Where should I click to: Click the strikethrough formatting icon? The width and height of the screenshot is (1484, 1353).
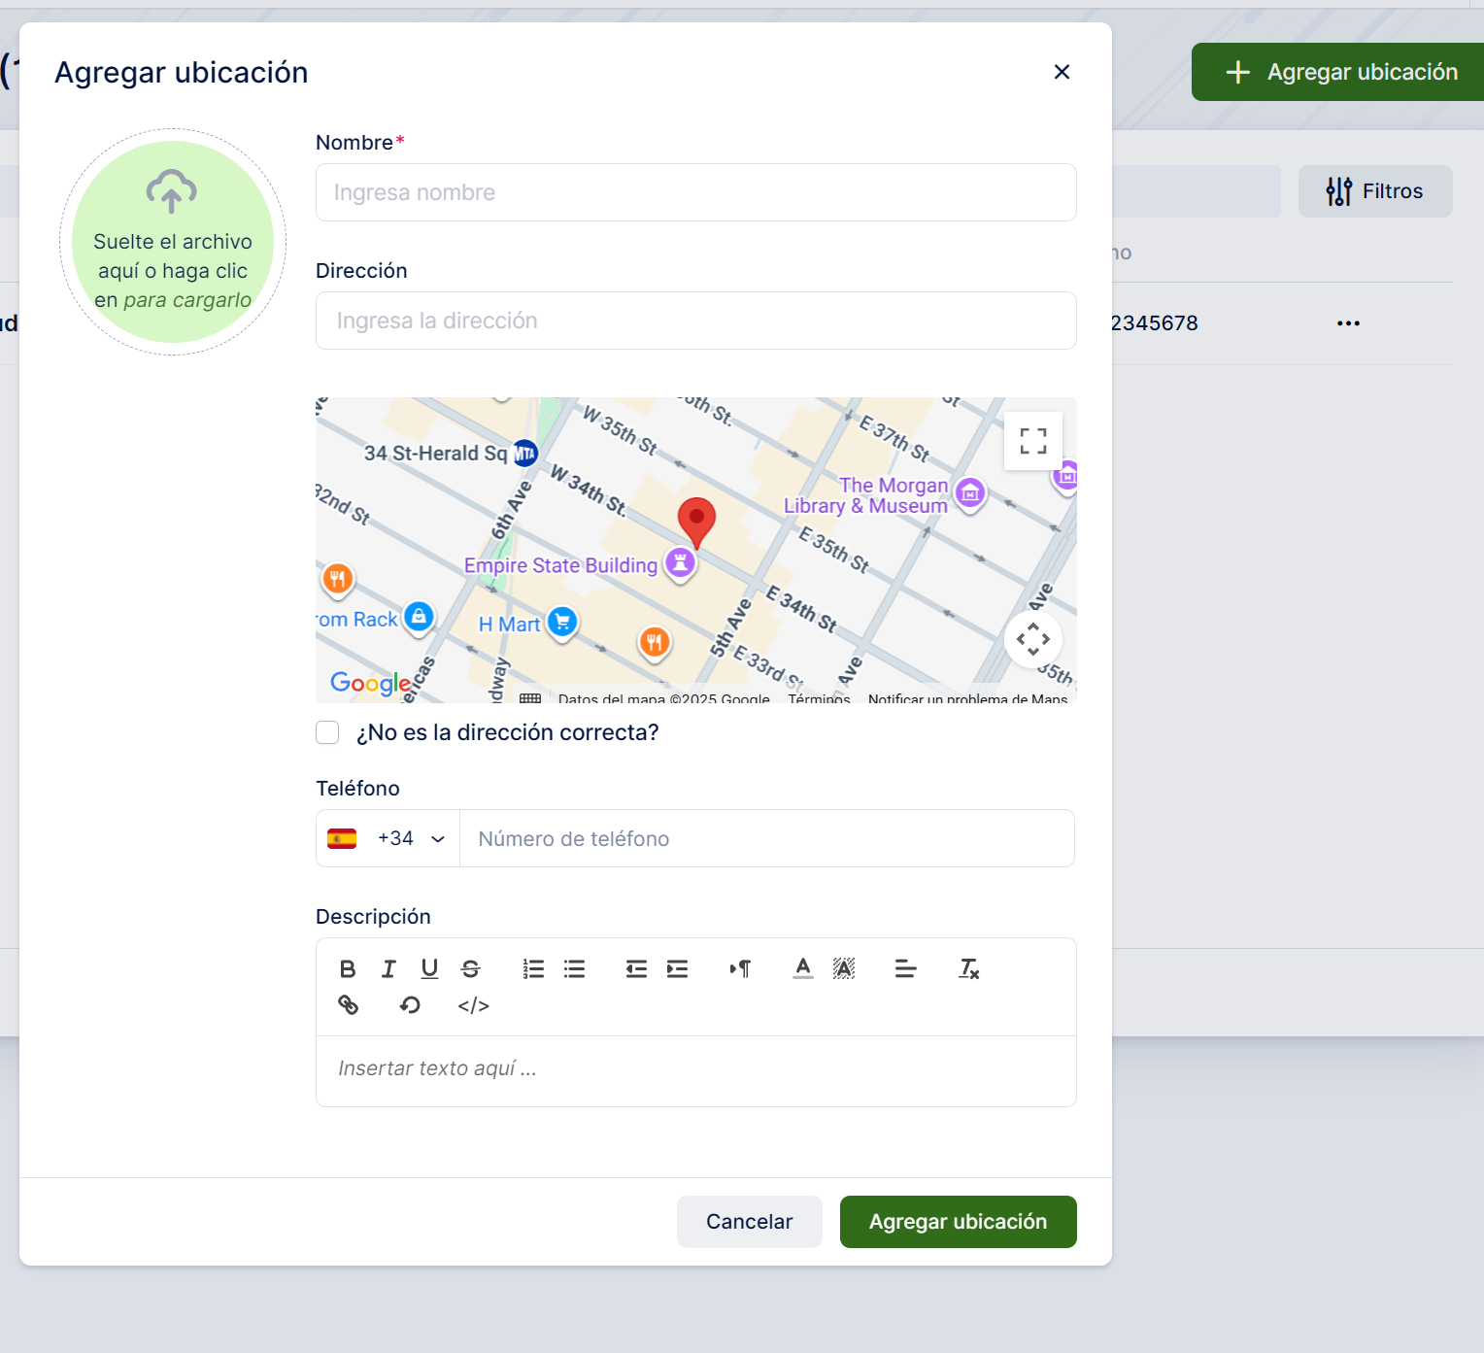tap(471, 968)
